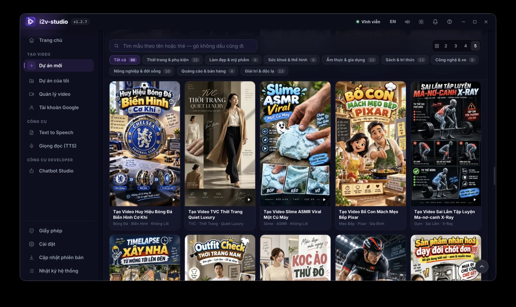Screen dimensions: 516x307
Task: Click the Vĩnh viễn license status
Action: click(368, 22)
